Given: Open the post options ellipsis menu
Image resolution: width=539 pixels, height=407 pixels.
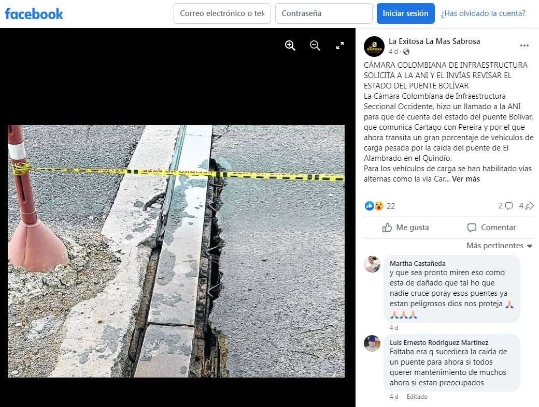Looking at the screenshot, I should [x=524, y=46].
